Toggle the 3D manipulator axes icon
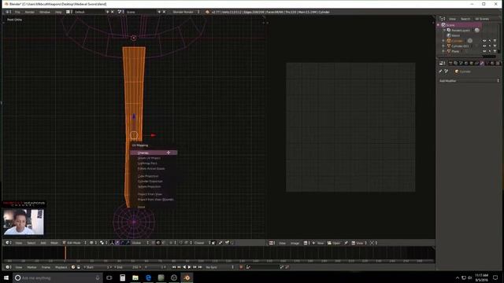 [x=112, y=243]
